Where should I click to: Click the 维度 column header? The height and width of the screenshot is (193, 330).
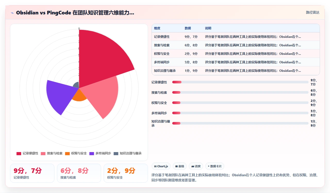tap(157, 28)
